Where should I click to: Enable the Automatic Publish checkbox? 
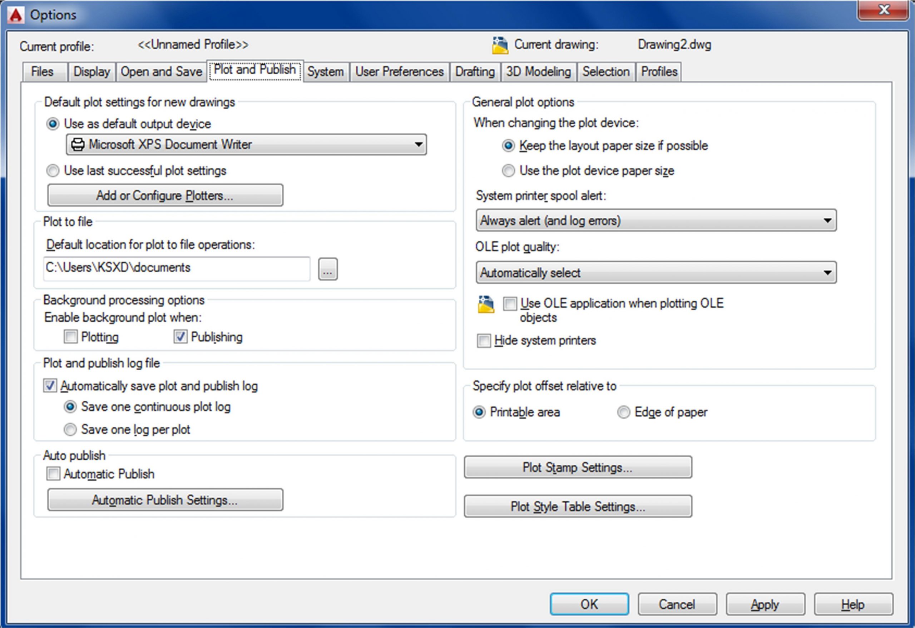(54, 473)
